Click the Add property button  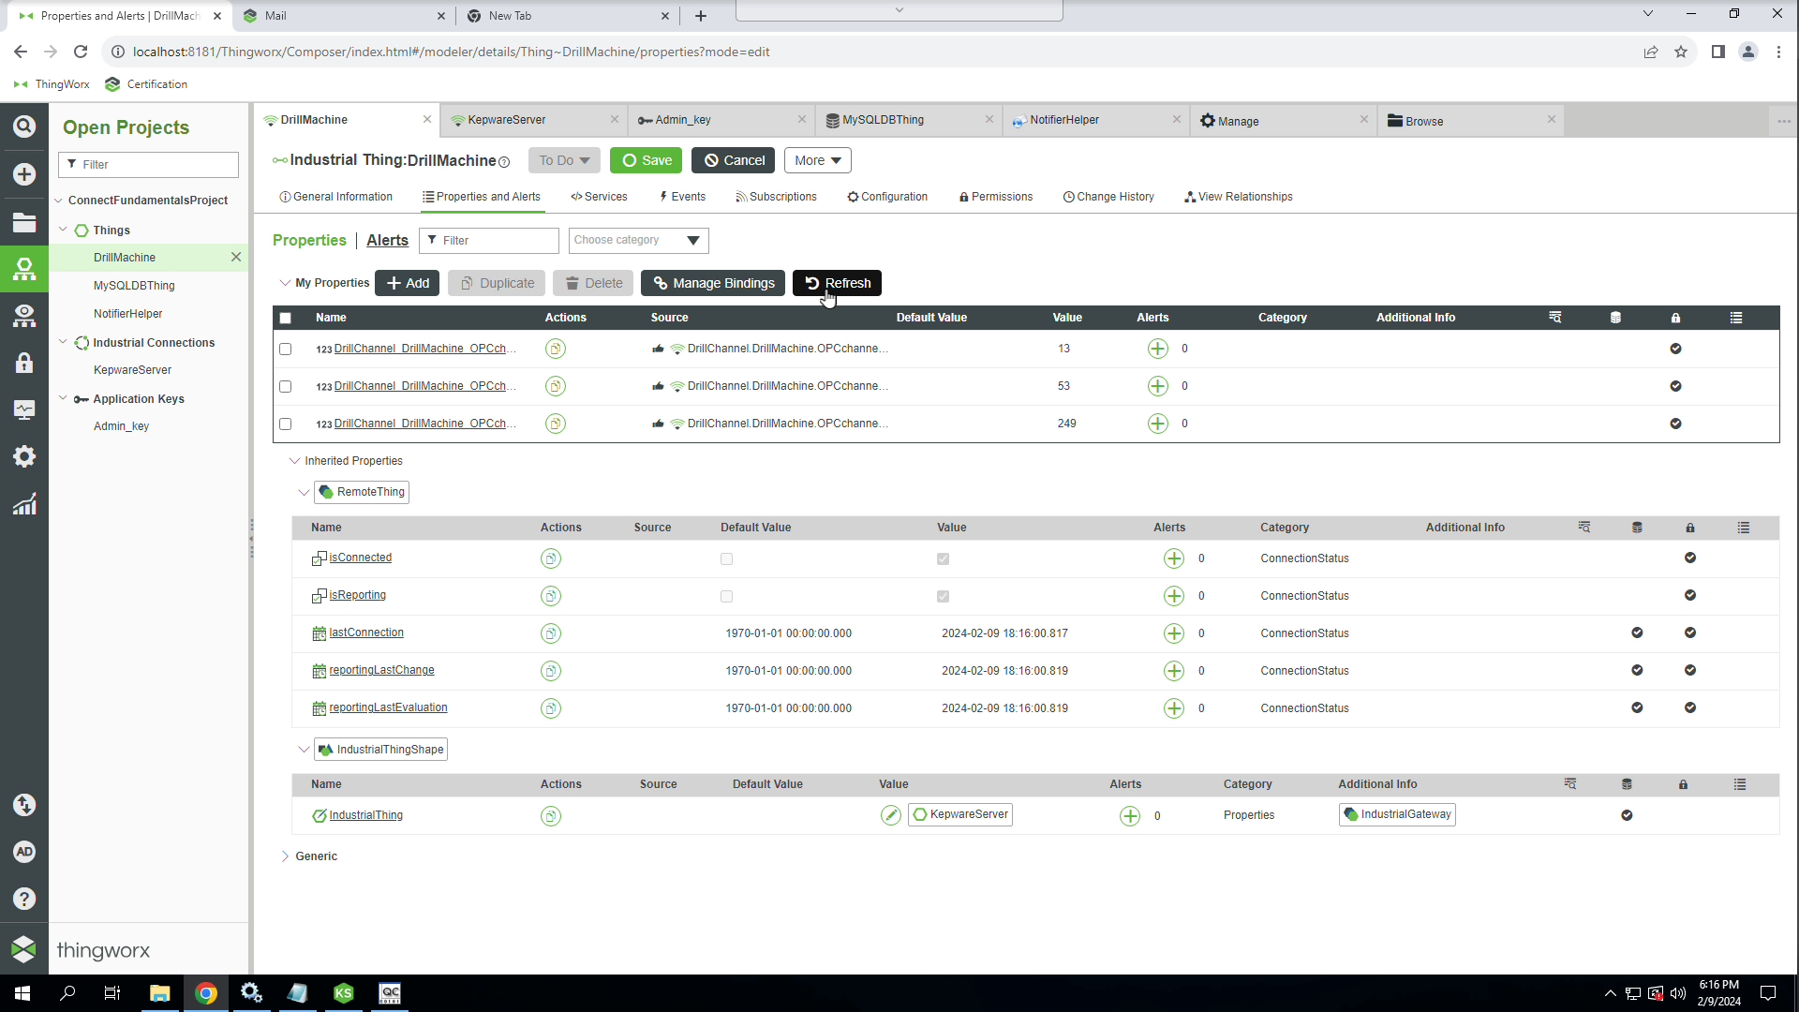tap(408, 283)
